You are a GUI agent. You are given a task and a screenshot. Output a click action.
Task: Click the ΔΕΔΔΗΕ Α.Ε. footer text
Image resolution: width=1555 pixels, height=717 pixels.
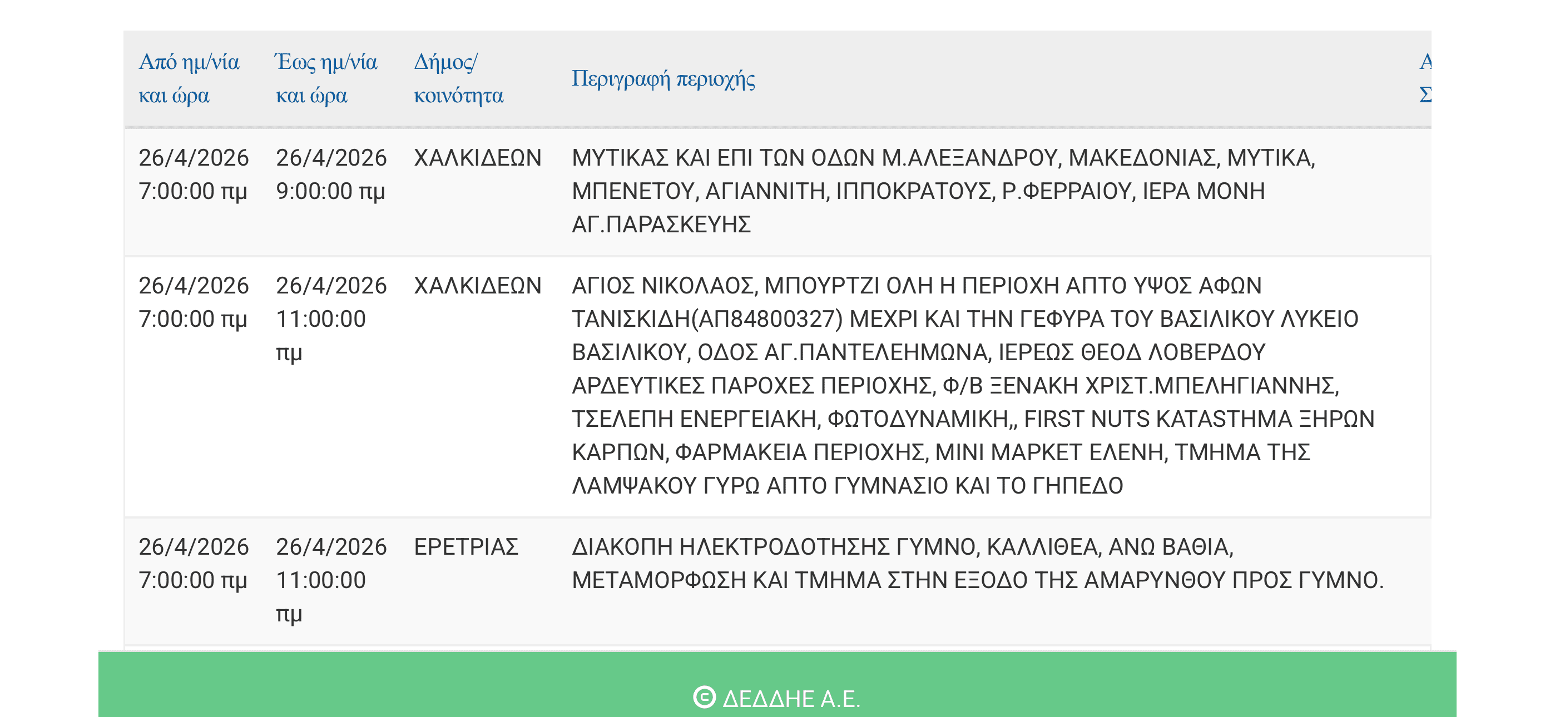[x=791, y=698]
